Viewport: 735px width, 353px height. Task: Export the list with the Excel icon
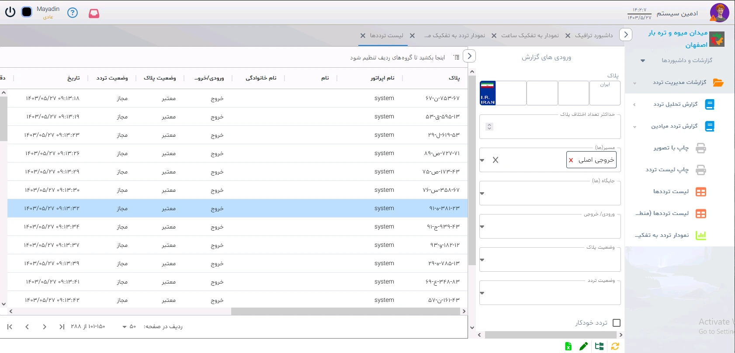point(568,346)
